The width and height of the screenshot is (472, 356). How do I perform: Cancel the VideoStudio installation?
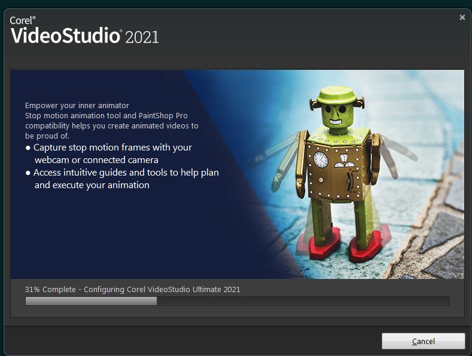click(x=423, y=341)
